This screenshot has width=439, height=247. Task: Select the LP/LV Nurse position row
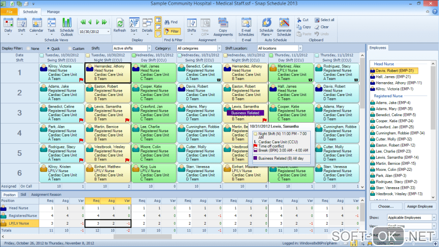[x=19, y=223]
